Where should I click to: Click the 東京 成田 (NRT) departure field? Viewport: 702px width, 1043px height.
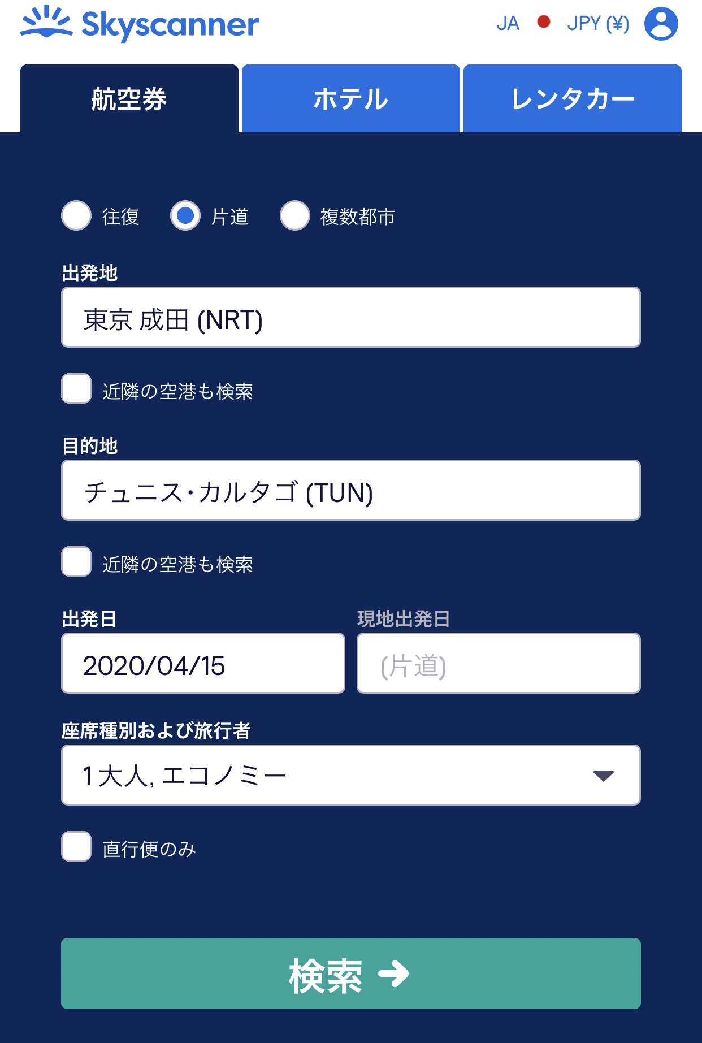coord(351,317)
